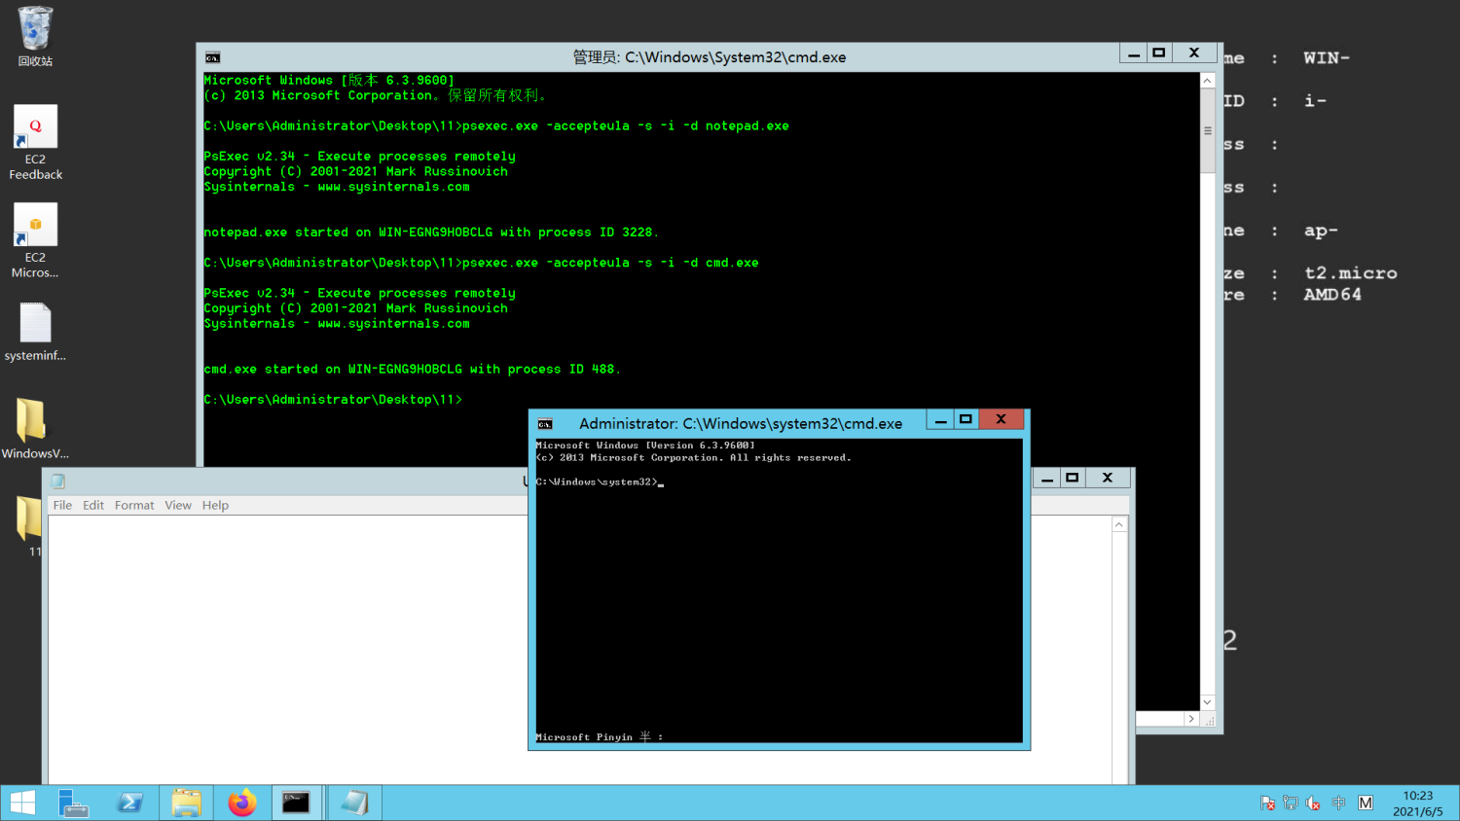Image resolution: width=1460 pixels, height=821 pixels.
Task: Open the Notepad View menu
Action: (178, 506)
